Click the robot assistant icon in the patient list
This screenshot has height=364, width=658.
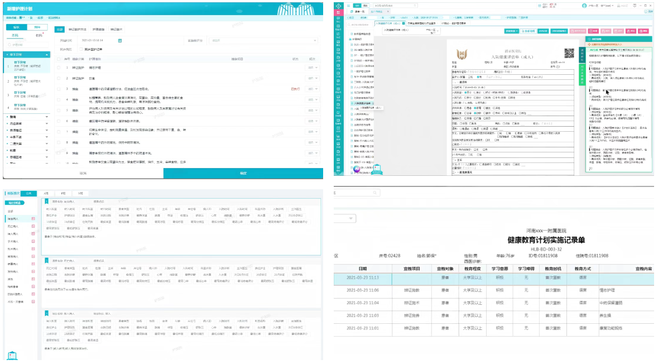[357, 168]
